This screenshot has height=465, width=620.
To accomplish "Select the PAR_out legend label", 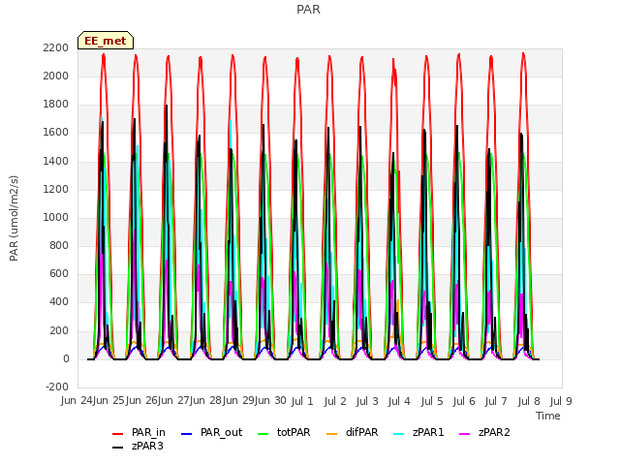I will tap(222, 433).
